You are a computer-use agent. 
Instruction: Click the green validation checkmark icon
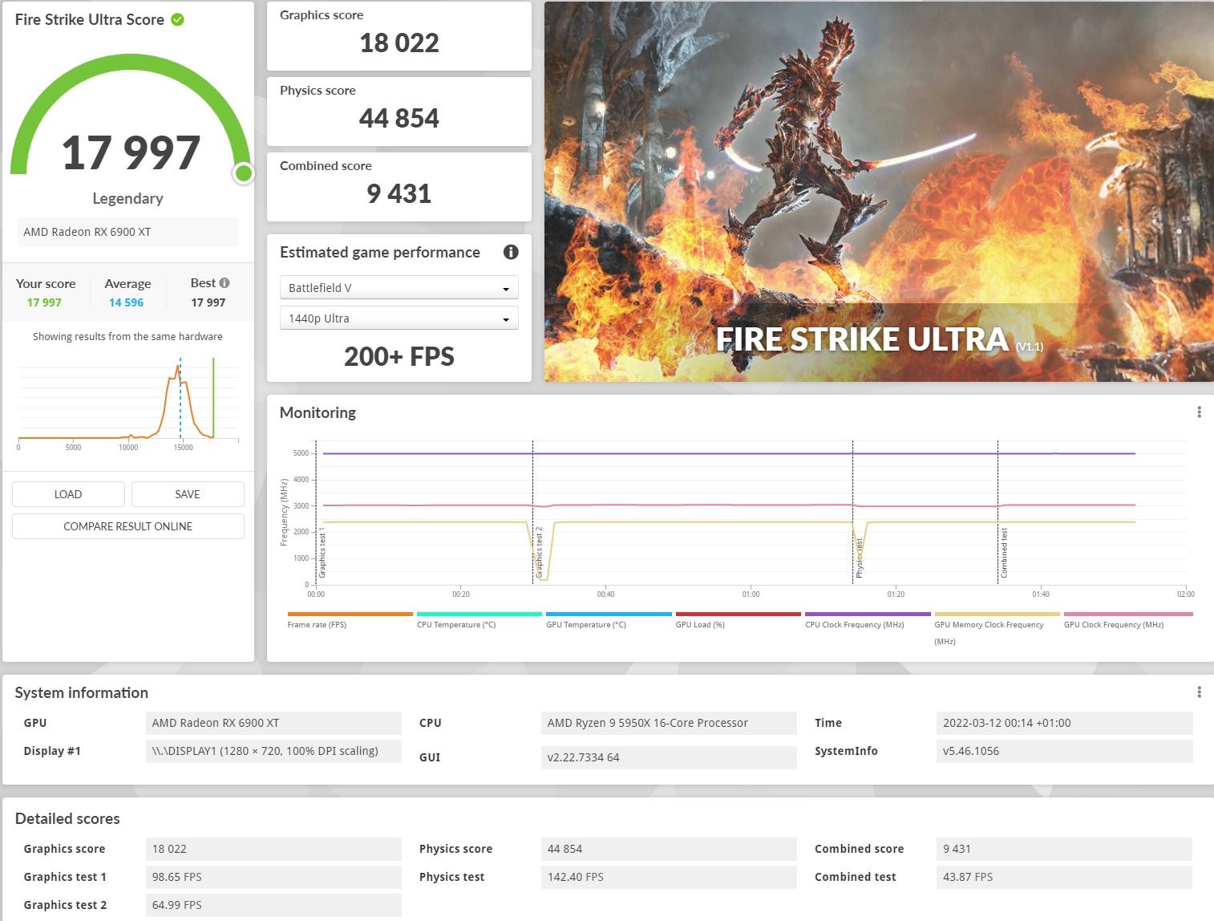(178, 19)
